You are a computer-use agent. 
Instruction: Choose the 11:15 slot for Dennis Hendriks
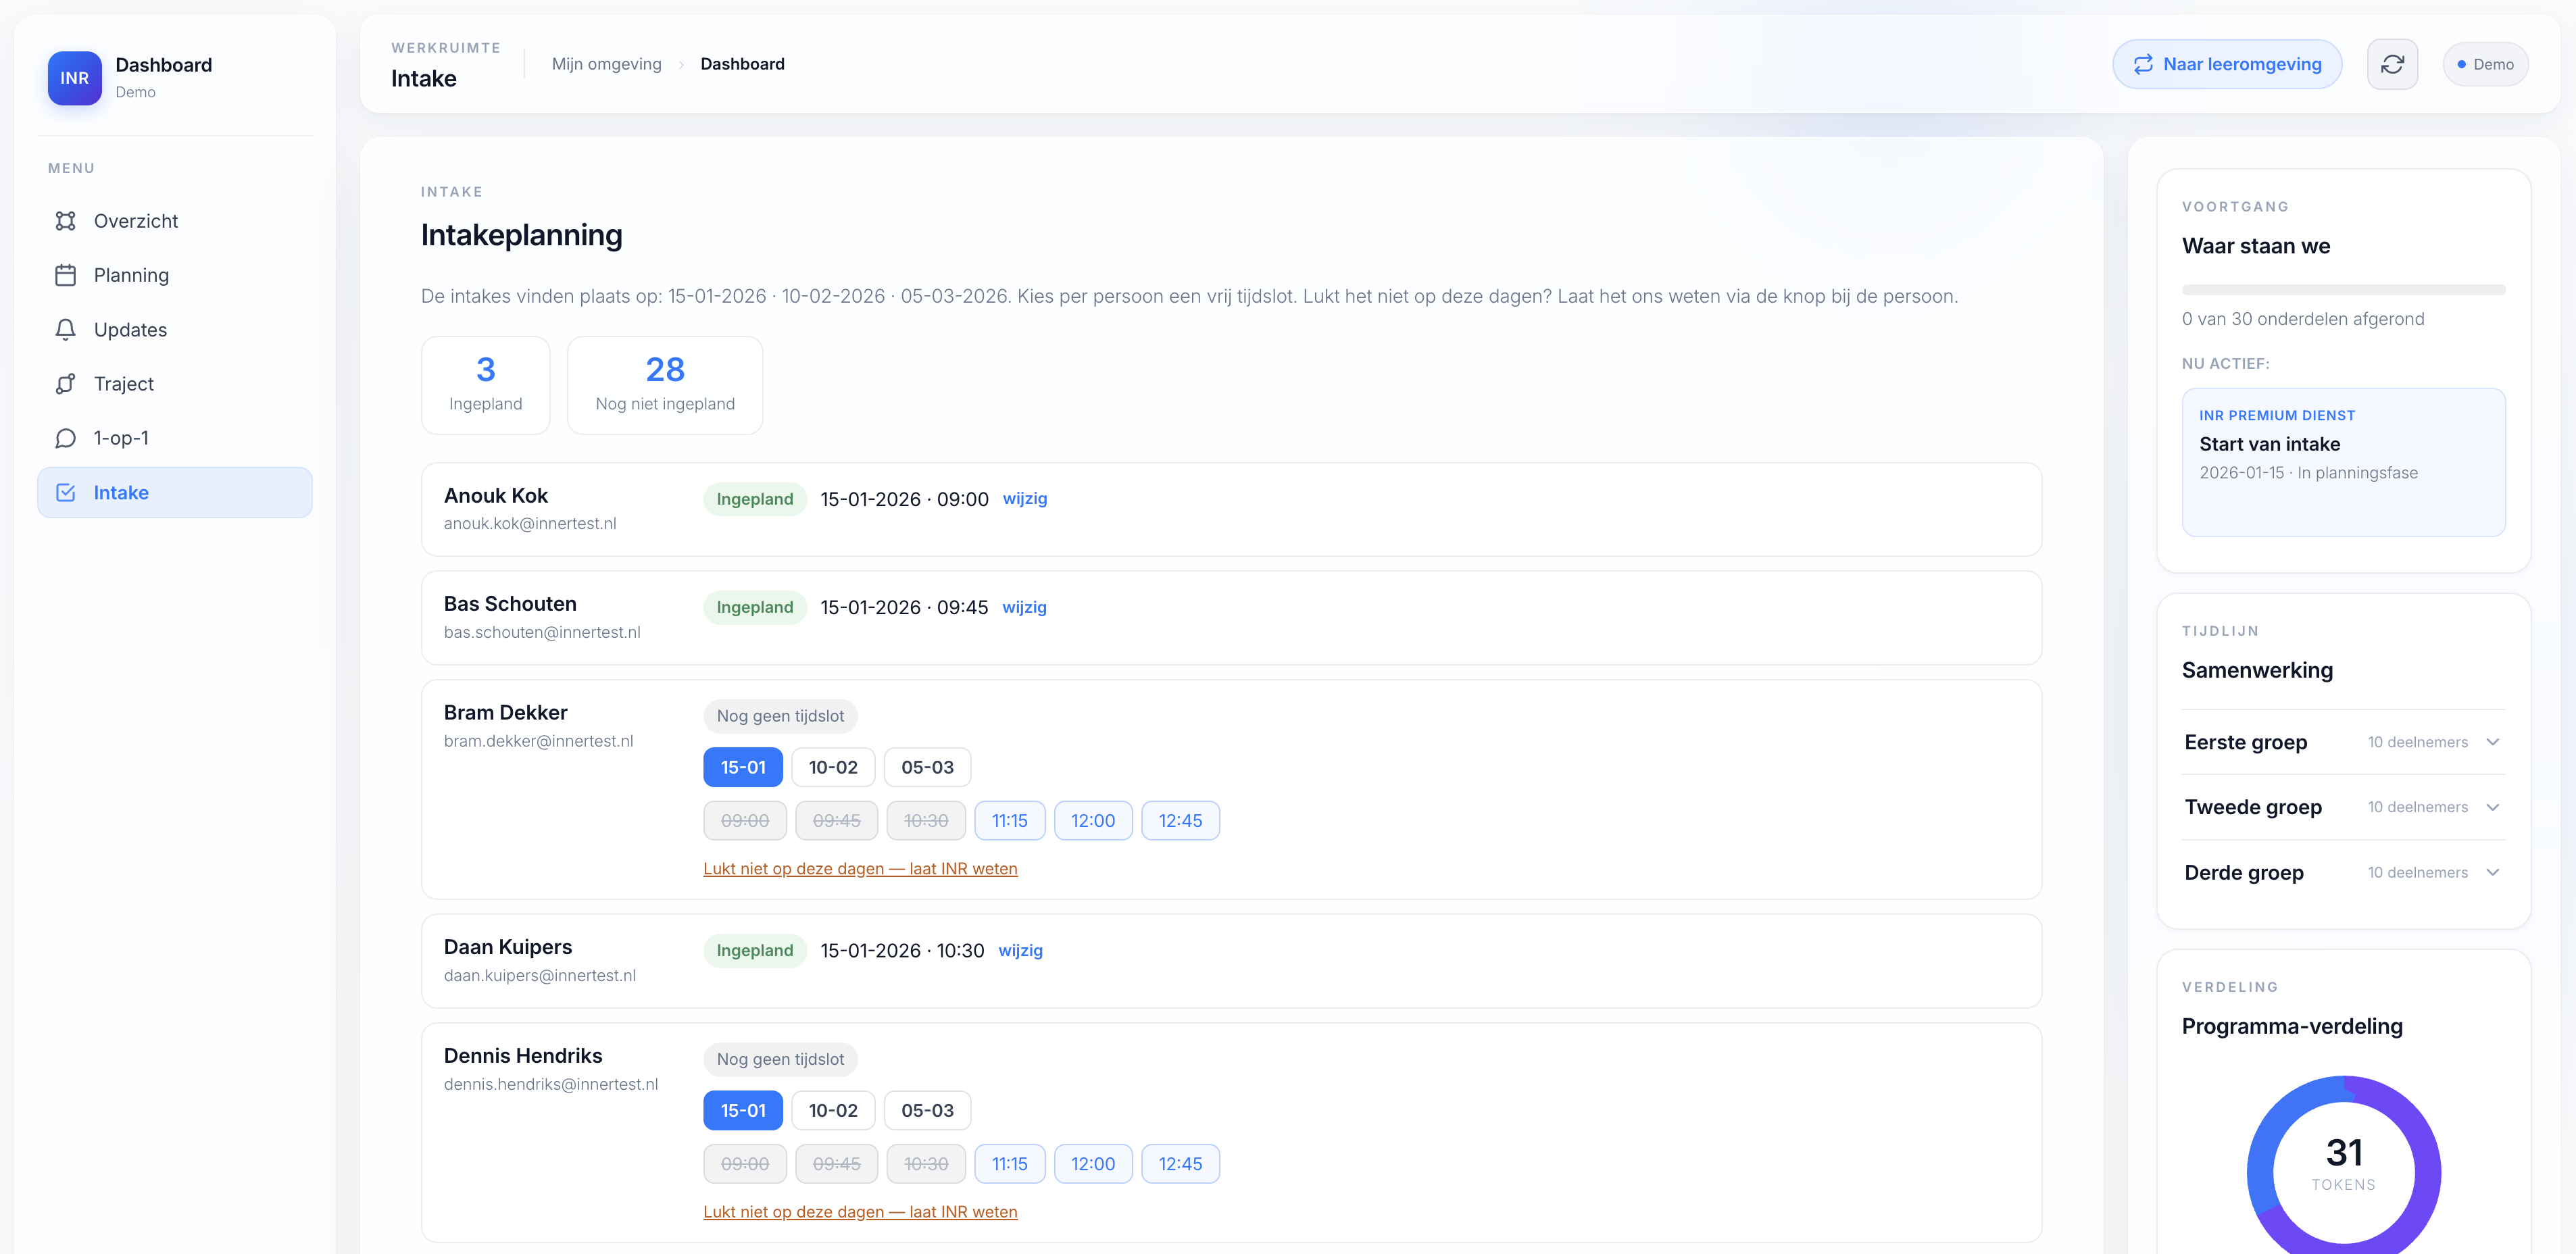(x=1010, y=1164)
